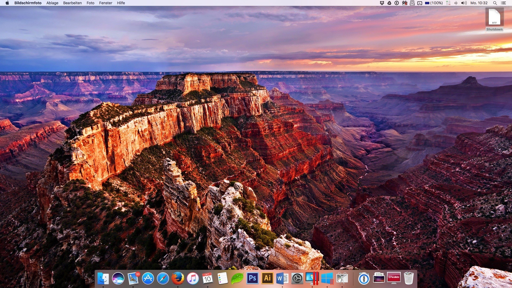Click the Dropbox menu bar icon
The height and width of the screenshot is (288, 512).
[x=382, y=3]
